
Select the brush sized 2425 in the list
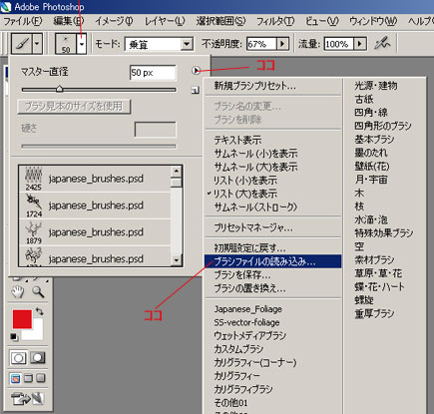click(95, 179)
